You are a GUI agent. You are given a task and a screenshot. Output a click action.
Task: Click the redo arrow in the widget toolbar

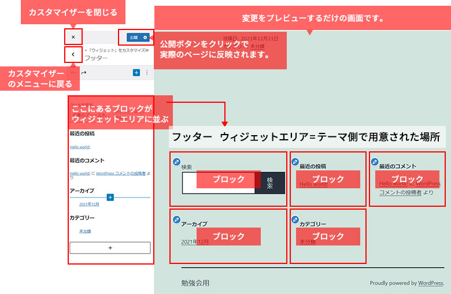tap(84, 73)
